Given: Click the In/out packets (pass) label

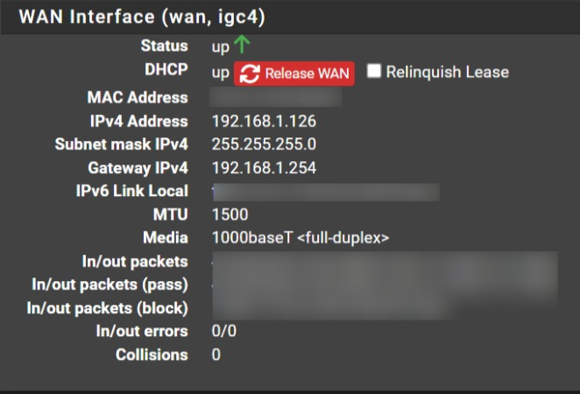Looking at the screenshot, I should tap(110, 285).
